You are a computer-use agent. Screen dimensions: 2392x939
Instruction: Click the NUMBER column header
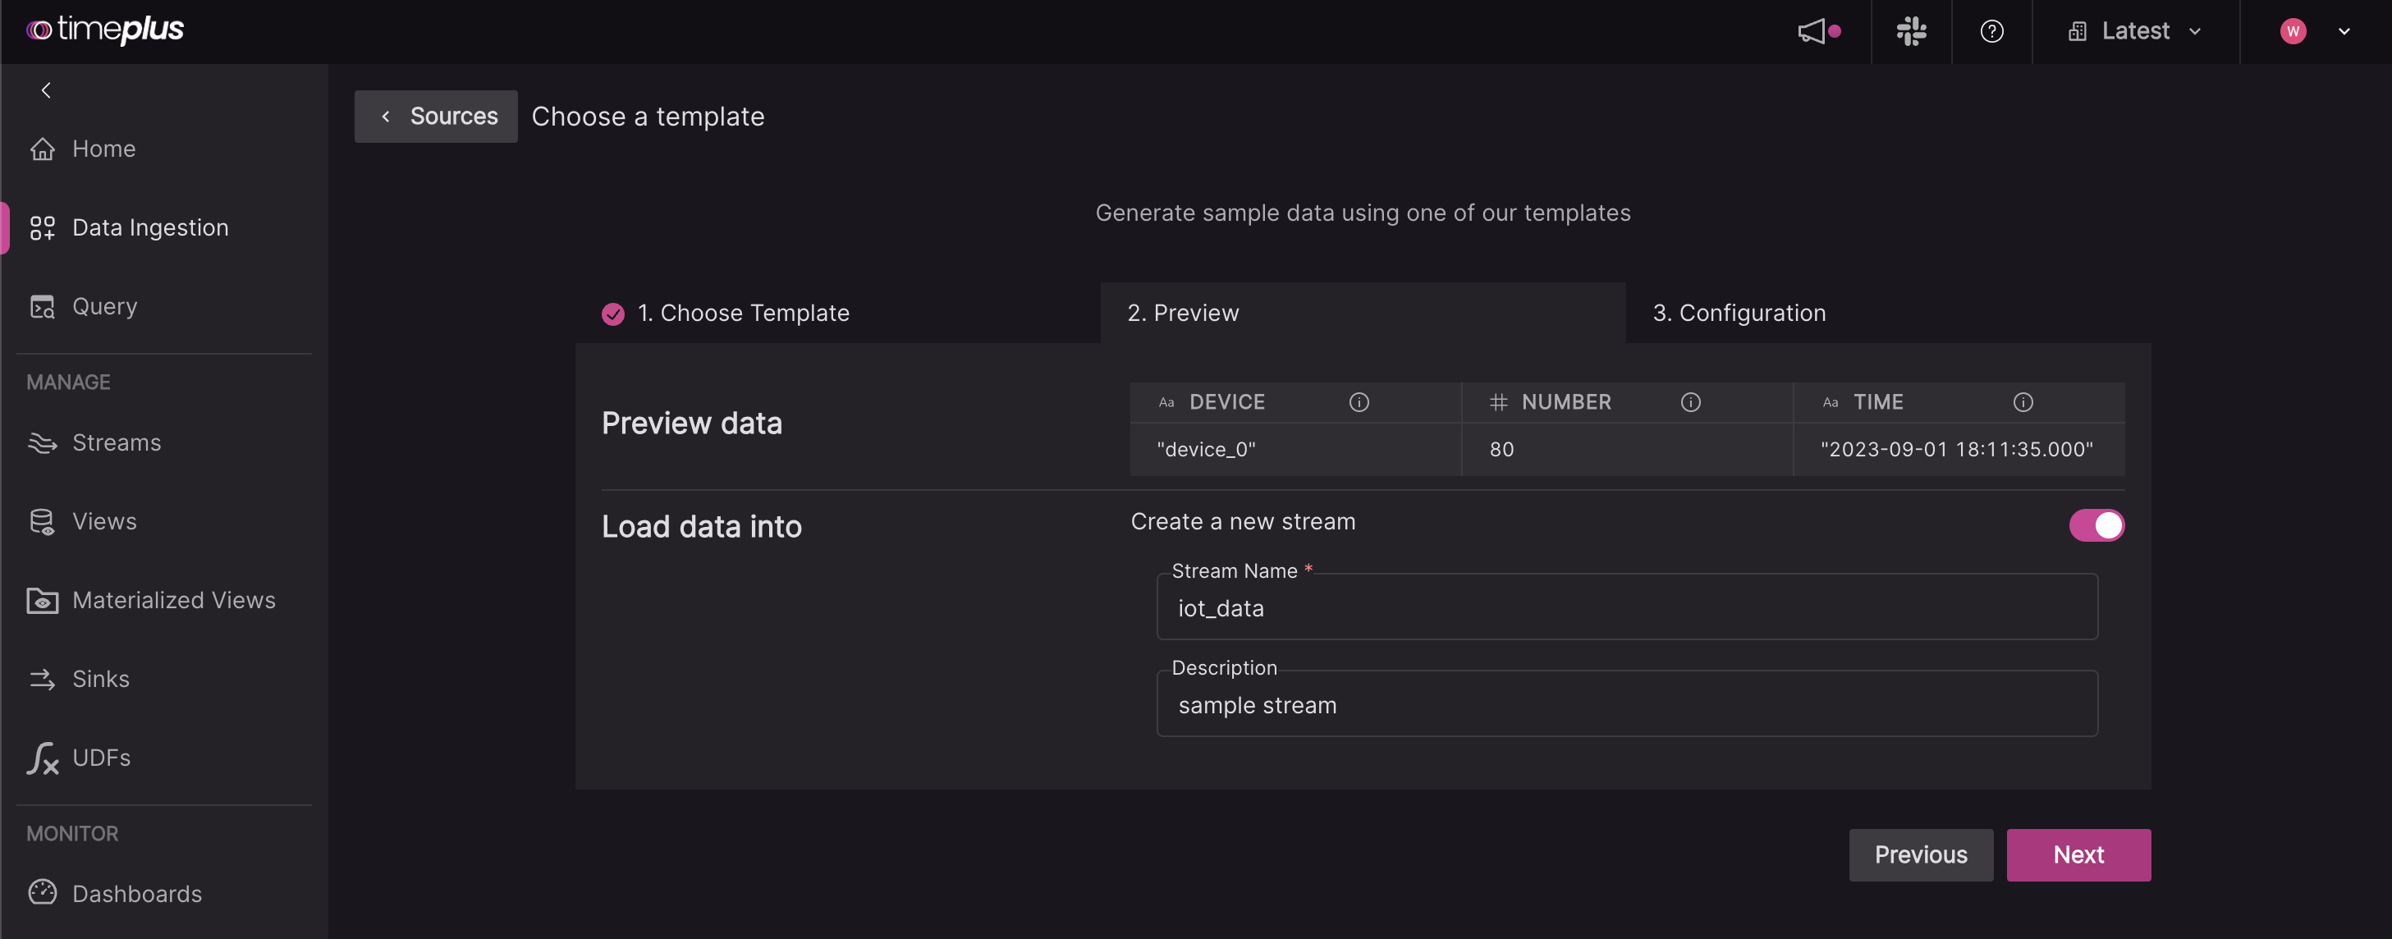[1627, 402]
